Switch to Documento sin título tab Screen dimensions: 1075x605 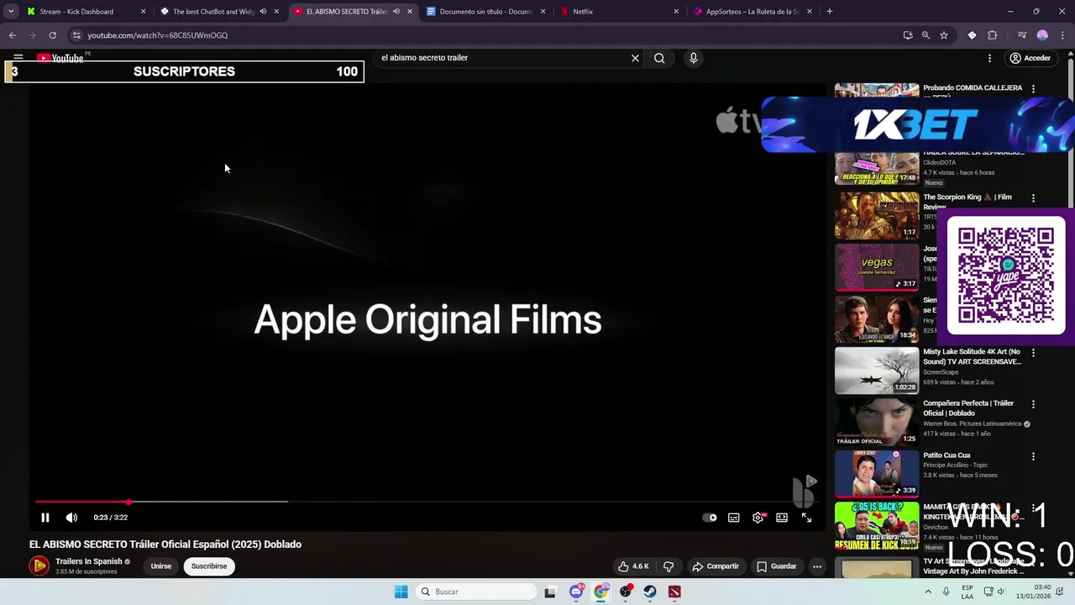486,12
